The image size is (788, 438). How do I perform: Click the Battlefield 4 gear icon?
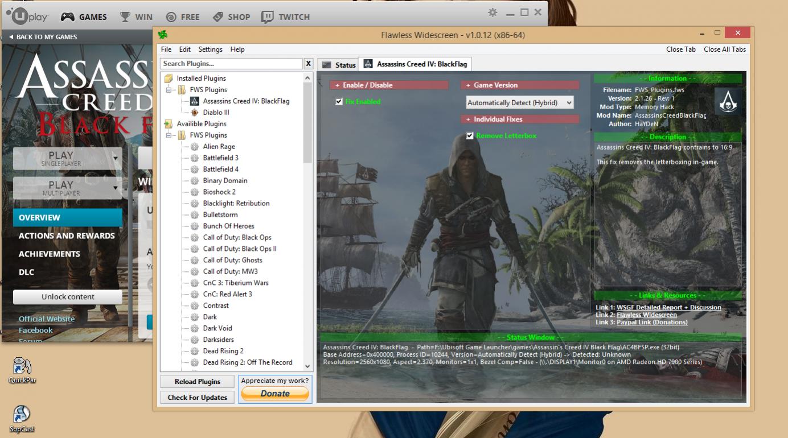[x=194, y=169]
